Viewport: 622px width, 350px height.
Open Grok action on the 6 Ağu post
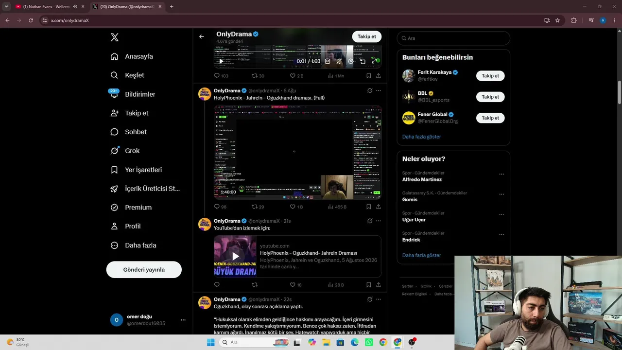[370, 90]
